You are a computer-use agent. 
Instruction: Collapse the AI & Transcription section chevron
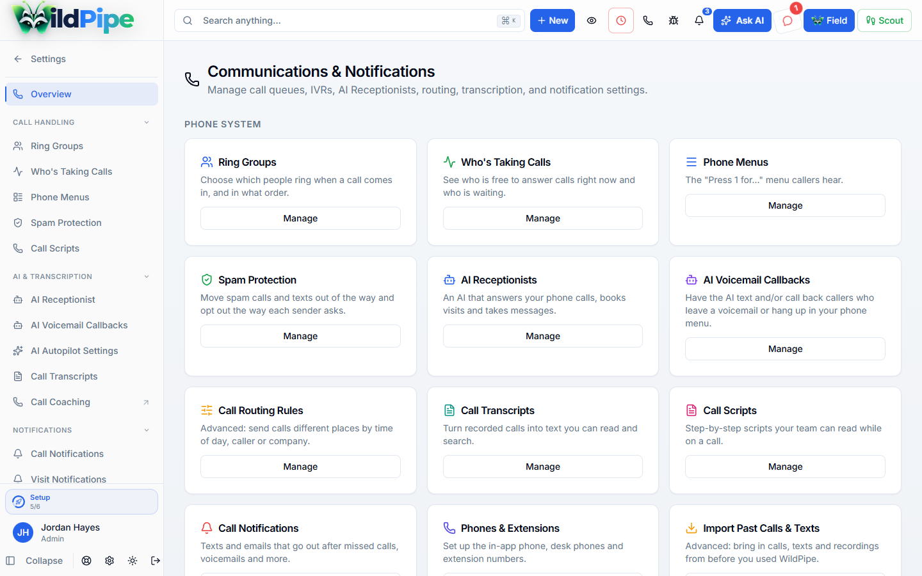coord(147,276)
